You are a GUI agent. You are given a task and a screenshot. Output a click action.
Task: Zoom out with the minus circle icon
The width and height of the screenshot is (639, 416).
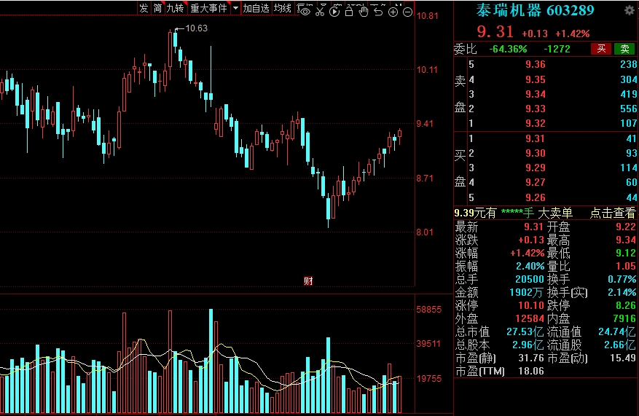pos(407,11)
